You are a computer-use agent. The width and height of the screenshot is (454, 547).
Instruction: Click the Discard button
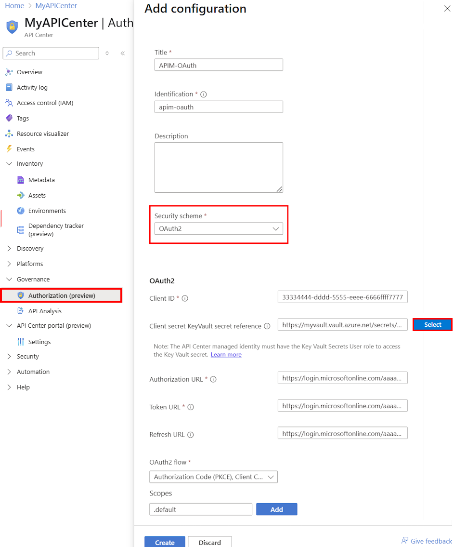coord(210,542)
